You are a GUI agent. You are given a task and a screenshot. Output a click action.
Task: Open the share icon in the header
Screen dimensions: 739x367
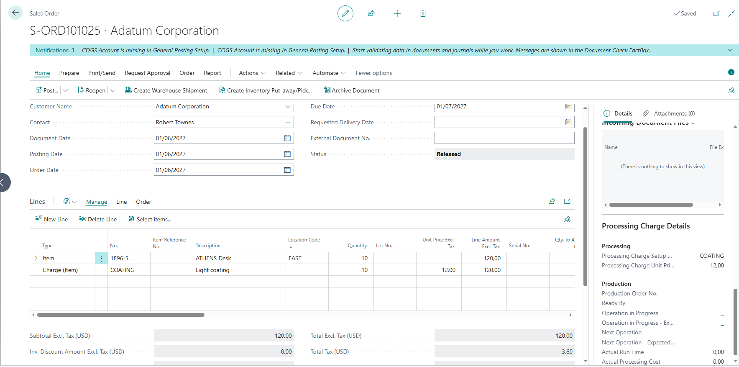(371, 13)
